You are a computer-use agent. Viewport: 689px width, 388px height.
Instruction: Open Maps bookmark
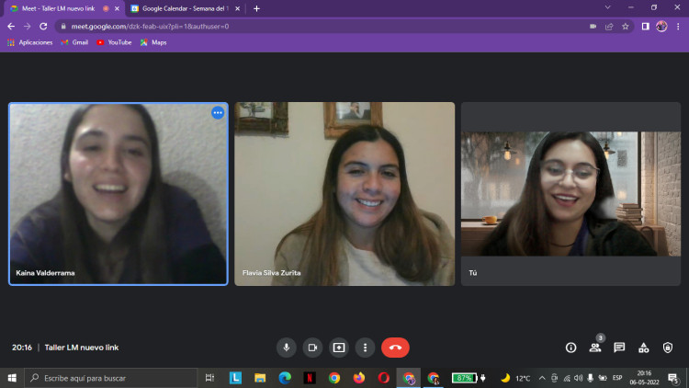[x=153, y=42]
